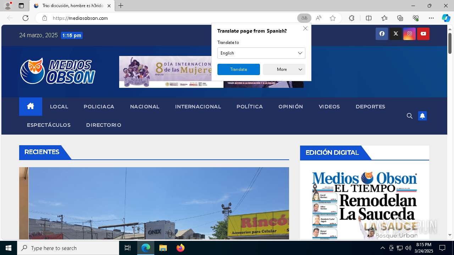This screenshot has width=454, height=255.
Task: Open the X (Twitter) social link
Action: point(395,34)
